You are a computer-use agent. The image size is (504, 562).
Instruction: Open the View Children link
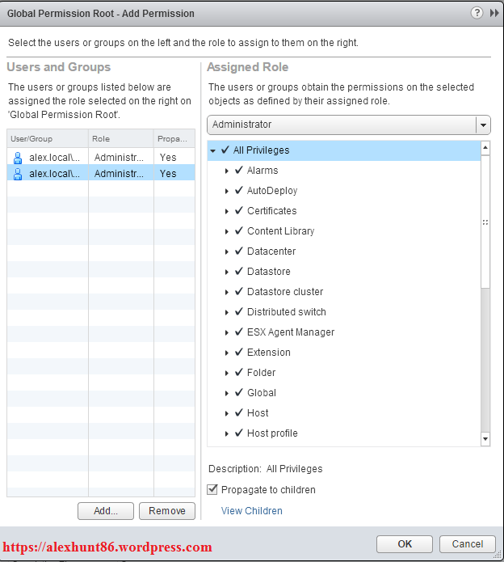(x=252, y=511)
